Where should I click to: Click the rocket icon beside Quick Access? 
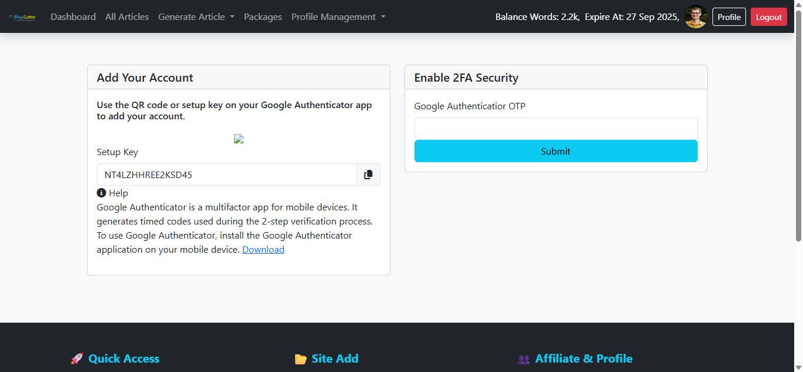coord(76,358)
